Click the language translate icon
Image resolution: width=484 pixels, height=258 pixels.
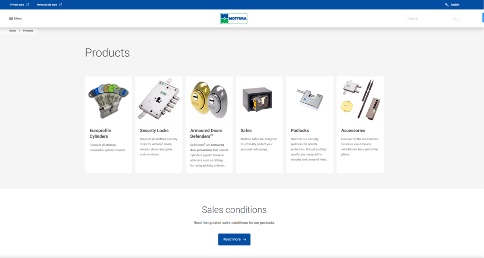[x=447, y=5]
